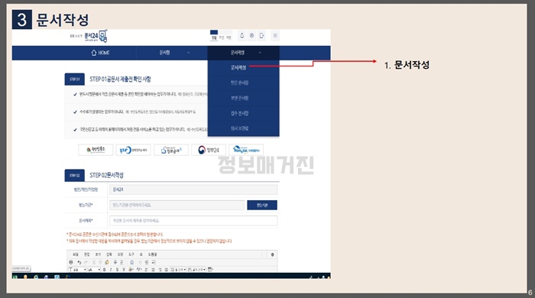Open editor 보기 menu
Viewport: 535px width, 298px height.
pos(98,254)
